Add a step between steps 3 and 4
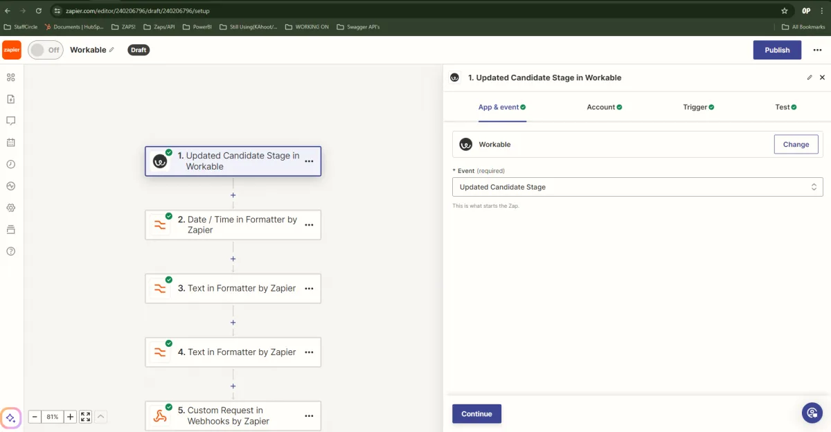831x432 pixels. (x=233, y=323)
